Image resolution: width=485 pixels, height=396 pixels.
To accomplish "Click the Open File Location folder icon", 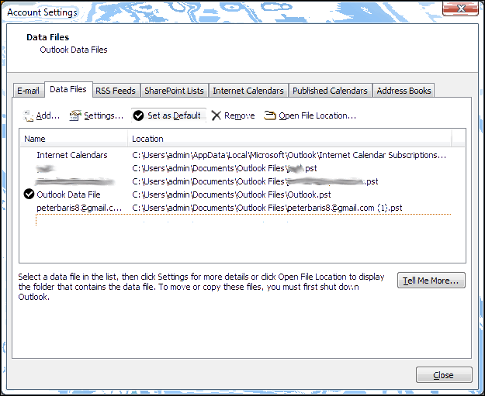I will point(270,115).
